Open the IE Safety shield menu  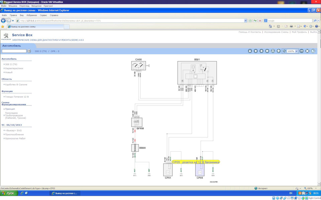point(305,26)
